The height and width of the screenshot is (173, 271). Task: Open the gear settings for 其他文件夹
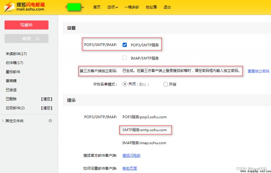50,121
